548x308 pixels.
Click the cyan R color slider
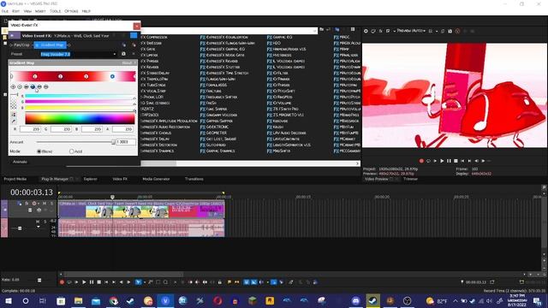(80, 96)
